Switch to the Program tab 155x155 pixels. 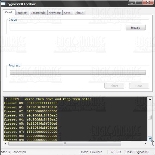(22, 13)
